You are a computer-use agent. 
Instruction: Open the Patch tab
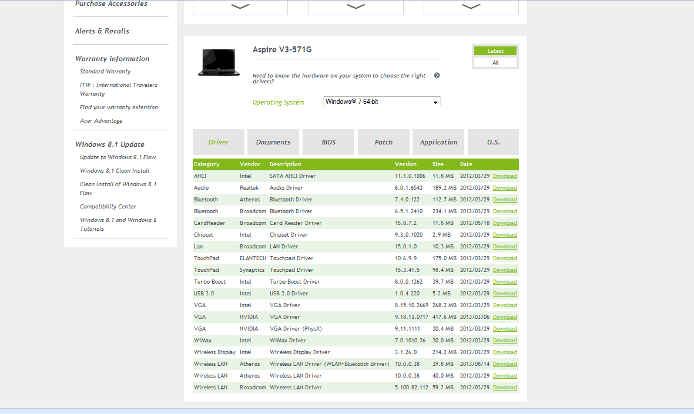tap(383, 142)
